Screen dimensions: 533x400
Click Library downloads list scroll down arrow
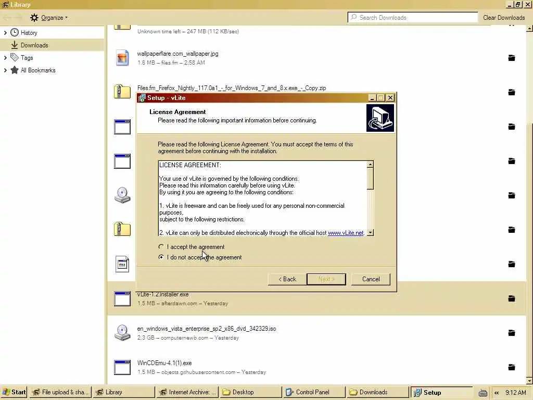click(529, 381)
